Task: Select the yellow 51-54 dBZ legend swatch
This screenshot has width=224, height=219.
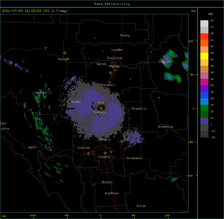Action: point(204,56)
